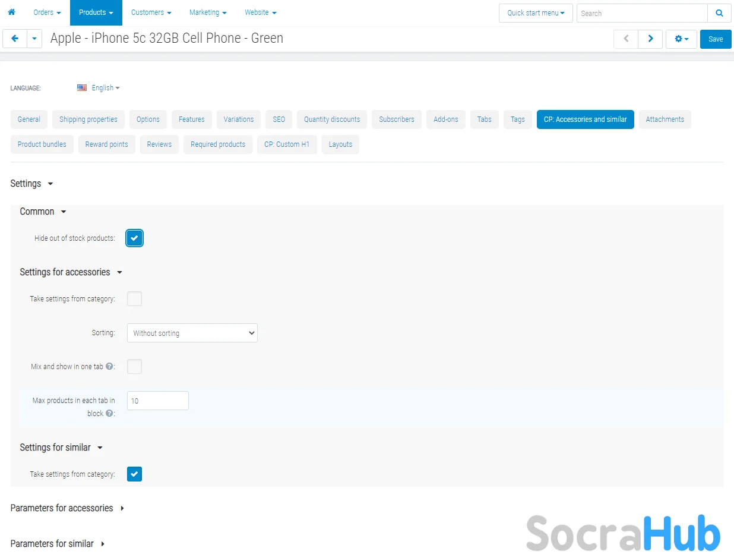
Task: Open the Website menu
Action: coord(261,12)
